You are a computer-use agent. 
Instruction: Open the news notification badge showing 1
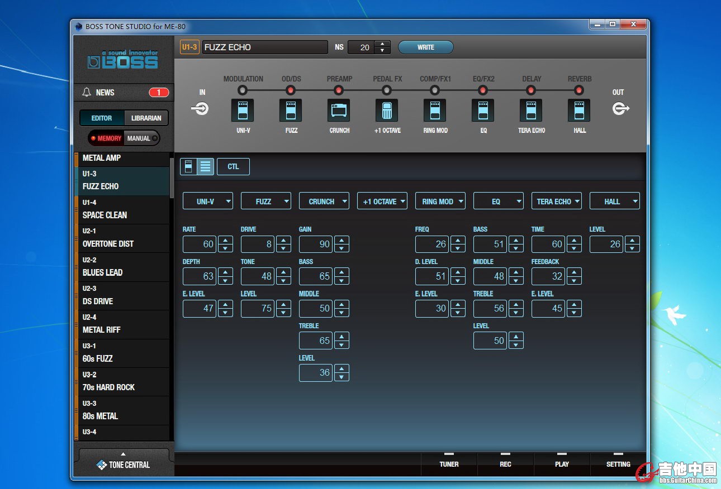[x=159, y=93]
